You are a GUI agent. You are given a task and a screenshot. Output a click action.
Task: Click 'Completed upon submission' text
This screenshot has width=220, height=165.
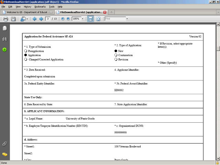40,76
